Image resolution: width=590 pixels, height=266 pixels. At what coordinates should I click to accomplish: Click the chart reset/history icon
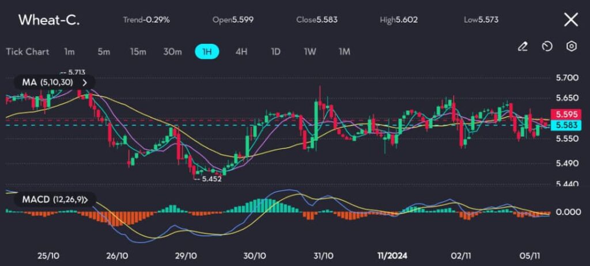point(547,47)
